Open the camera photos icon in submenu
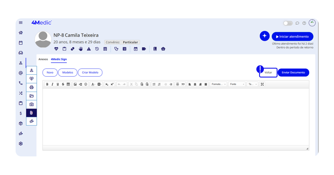 pyautogui.click(x=32, y=104)
